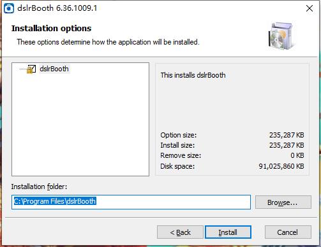Click the dslrBooth app icon in title bar
Screen dimensions: 321x247
pos(9,8)
